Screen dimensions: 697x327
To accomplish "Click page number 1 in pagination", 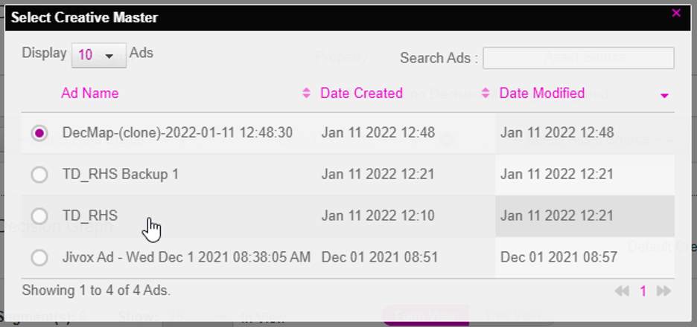I will 643,291.
